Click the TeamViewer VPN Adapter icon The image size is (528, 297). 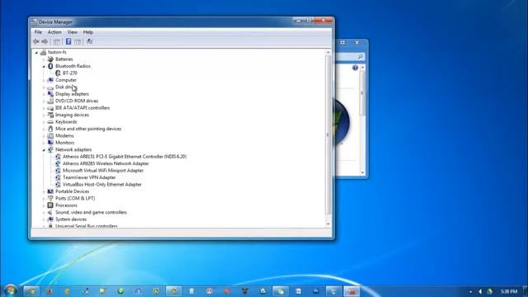coord(58,177)
